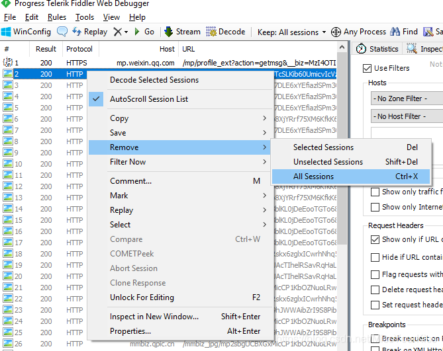Choose Unselected Sessions menu entry
Viewport: 443px width, 351px height.
[350, 162]
